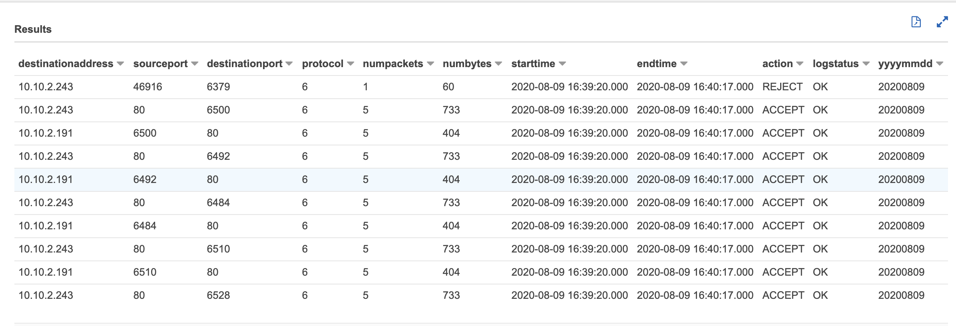Open endtime column dropdown arrow

[684, 64]
